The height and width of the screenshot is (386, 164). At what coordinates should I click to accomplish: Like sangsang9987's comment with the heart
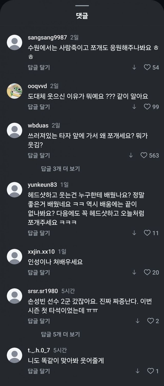click(147, 68)
